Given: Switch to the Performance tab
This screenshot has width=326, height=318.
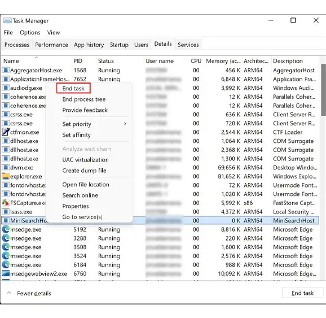Looking at the screenshot, I should [51, 45].
